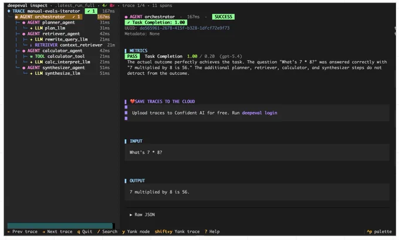Click the pink dot icon before retriever_agent

pyautogui.click(x=23, y=34)
